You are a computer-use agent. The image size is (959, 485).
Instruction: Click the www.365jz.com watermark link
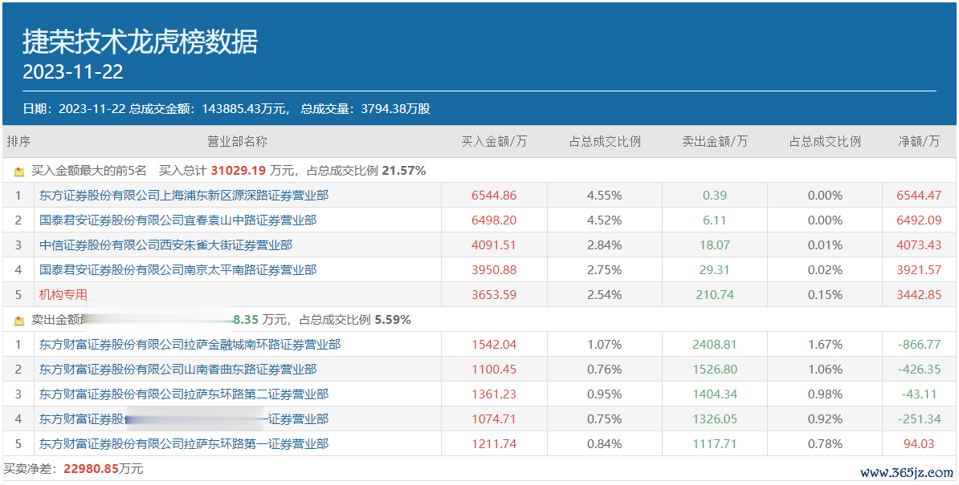point(906,473)
